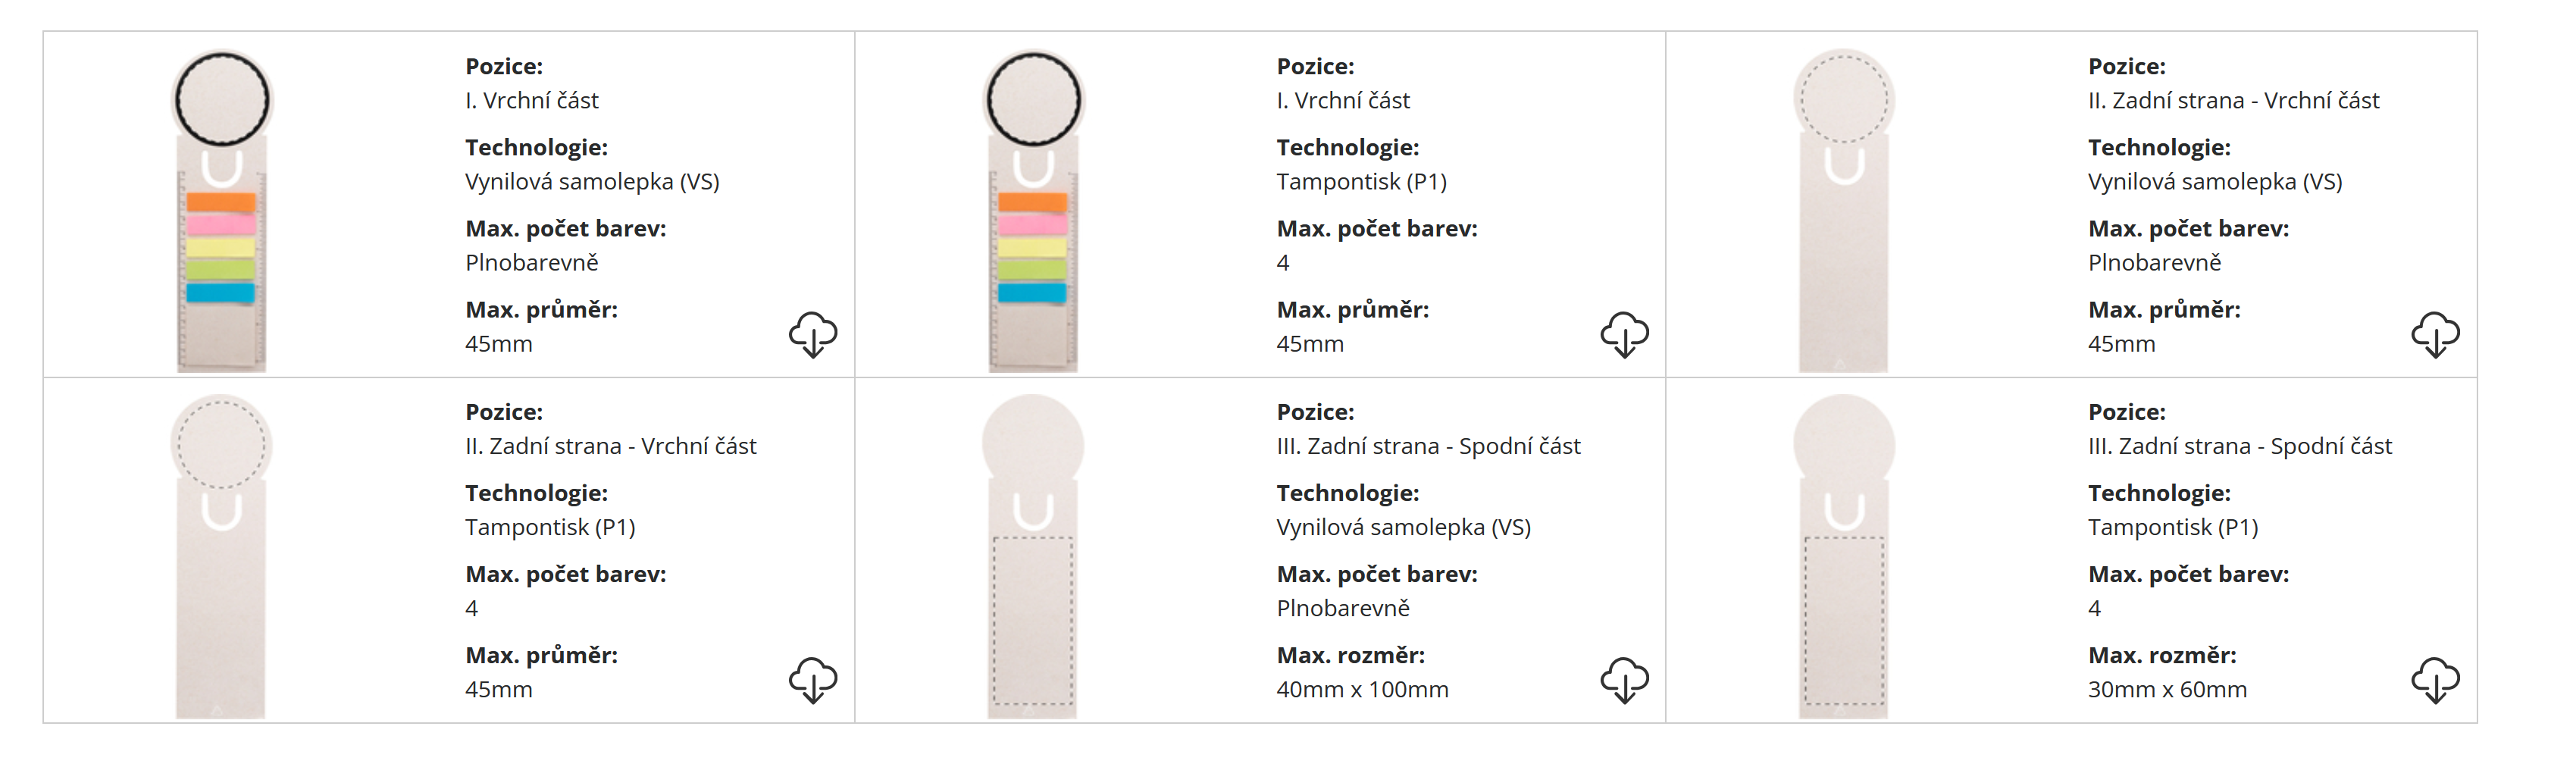
Task: Open product image for I. Vrchní část Tampontisk
Action: tap(1033, 210)
